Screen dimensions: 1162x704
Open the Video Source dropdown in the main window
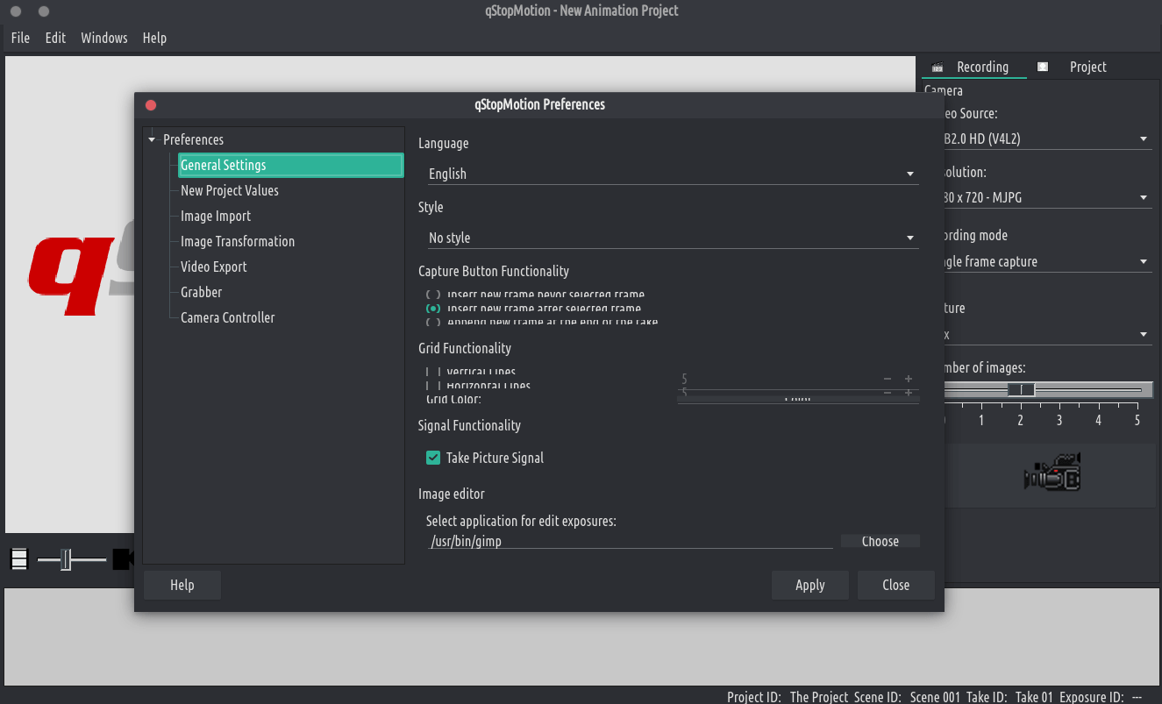tap(1048, 139)
